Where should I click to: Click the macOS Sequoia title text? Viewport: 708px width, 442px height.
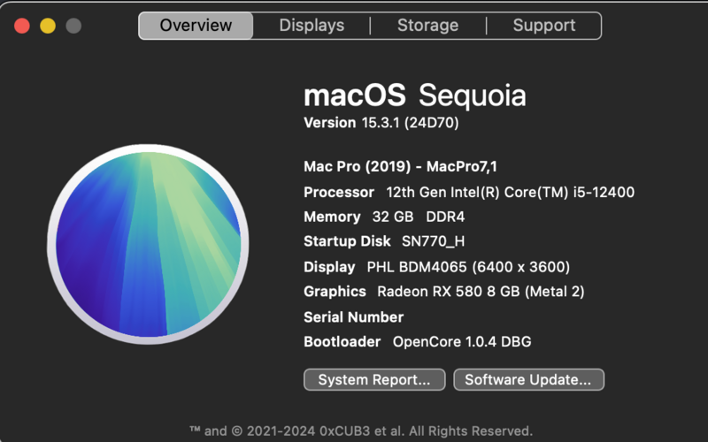coord(414,95)
